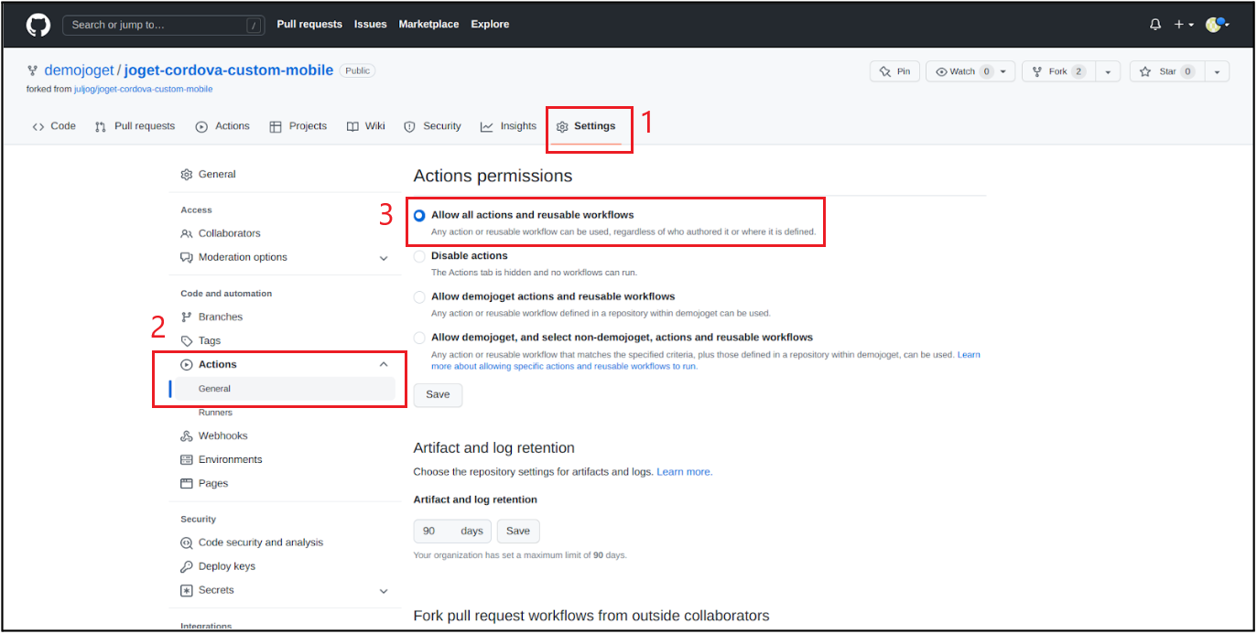Open Code security and analysis
Image resolution: width=1257 pixels, height=634 pixels.
click(x=252, y=543)
